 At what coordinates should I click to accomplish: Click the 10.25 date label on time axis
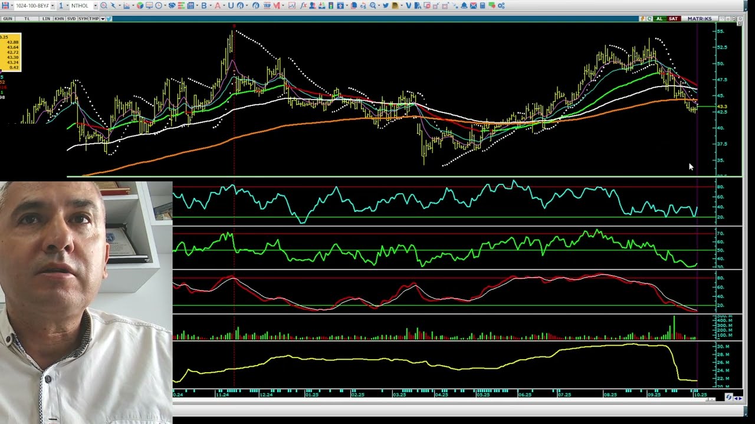tap(700, 395)
